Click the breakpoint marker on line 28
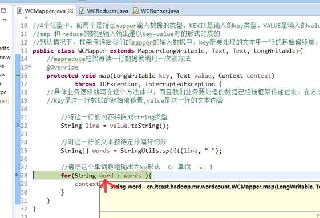This screenshot has width=320, height=218. tap(17, 175)
